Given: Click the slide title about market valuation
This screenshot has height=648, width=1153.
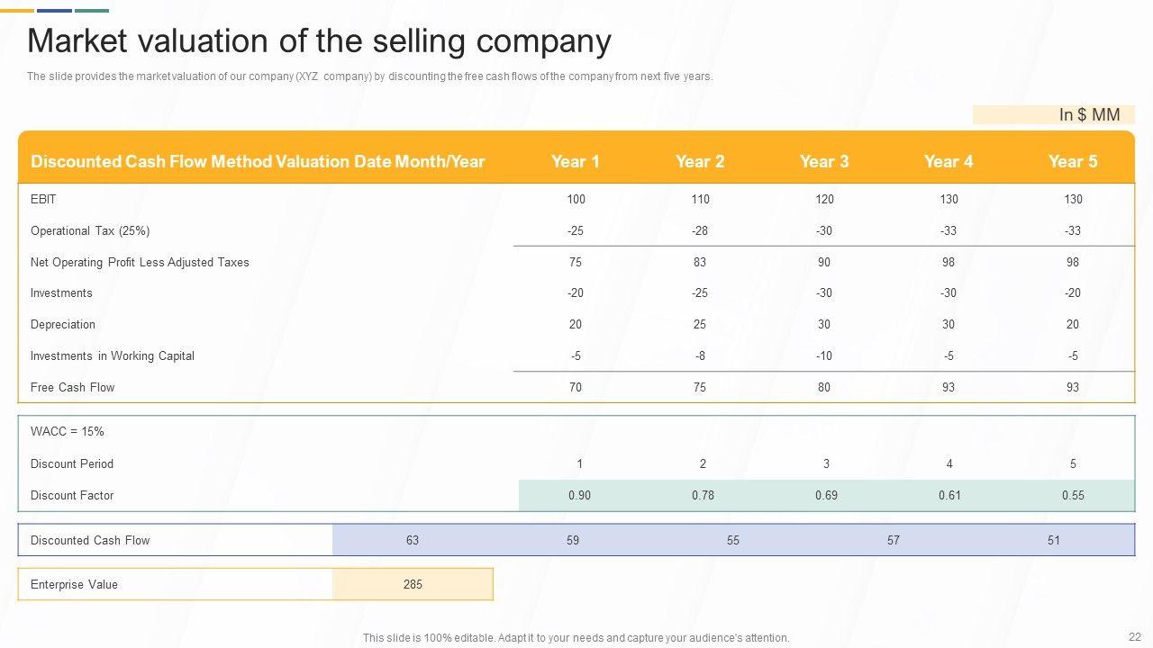Looking at the screenshot, I should coord(319,41).
